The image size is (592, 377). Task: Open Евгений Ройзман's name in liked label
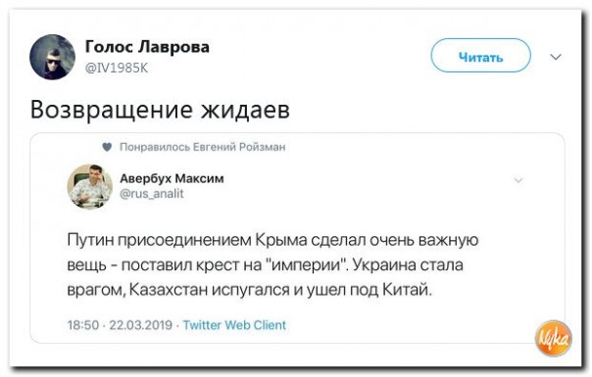(239, 147)
